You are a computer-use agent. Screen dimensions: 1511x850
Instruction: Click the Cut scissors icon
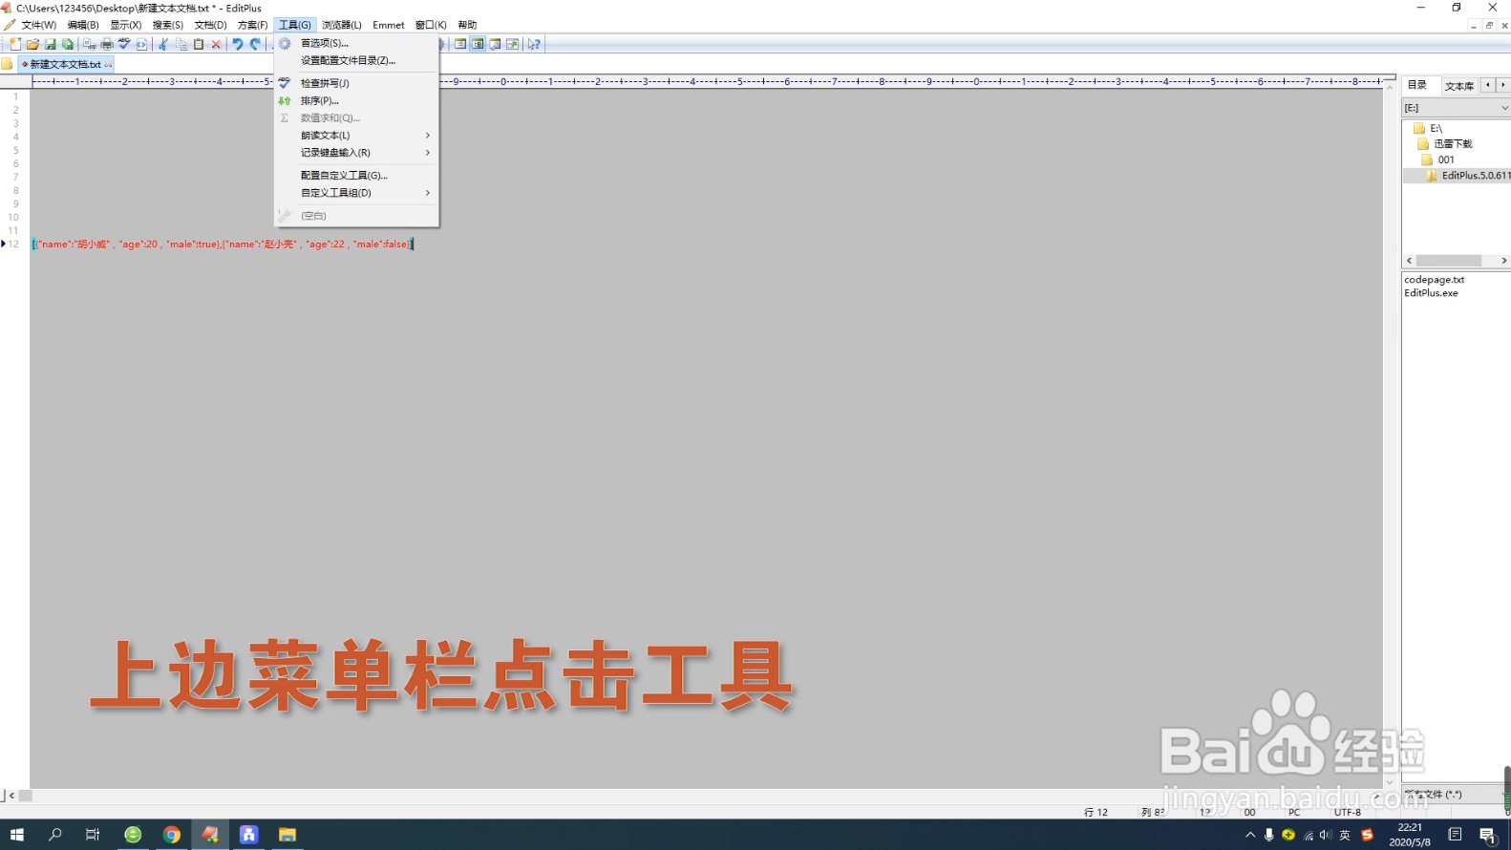(x=163, y=44)
